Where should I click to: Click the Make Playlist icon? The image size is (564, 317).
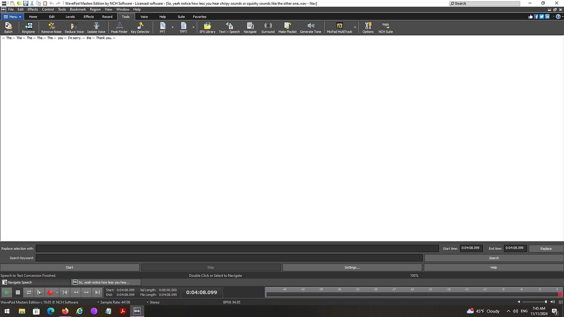(287, 27)
